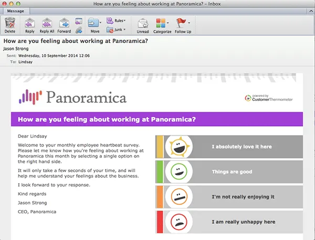Click the sent date Wednesday, 10 September 2014

54,56
